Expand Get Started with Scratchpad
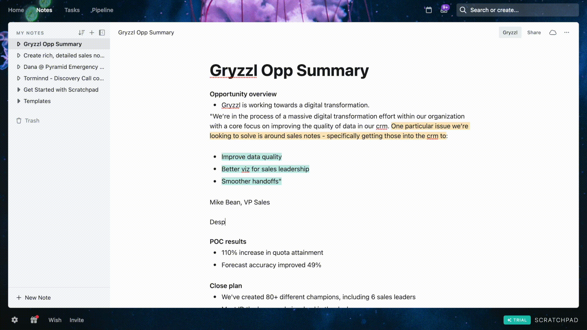587x330 pixels. (x=19, y=90)
